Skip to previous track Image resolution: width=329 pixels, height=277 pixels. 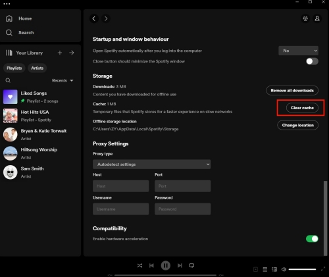point(151,265)
